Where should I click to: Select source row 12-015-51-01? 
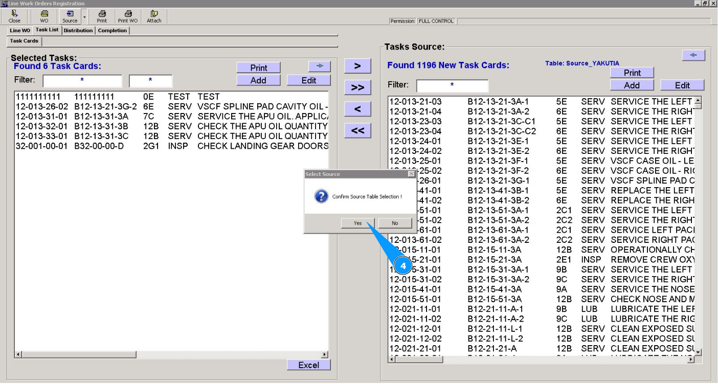click(541, 299)
